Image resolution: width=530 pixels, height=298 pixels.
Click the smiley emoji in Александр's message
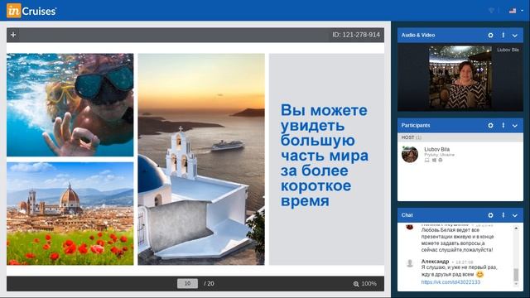[479, 275]
